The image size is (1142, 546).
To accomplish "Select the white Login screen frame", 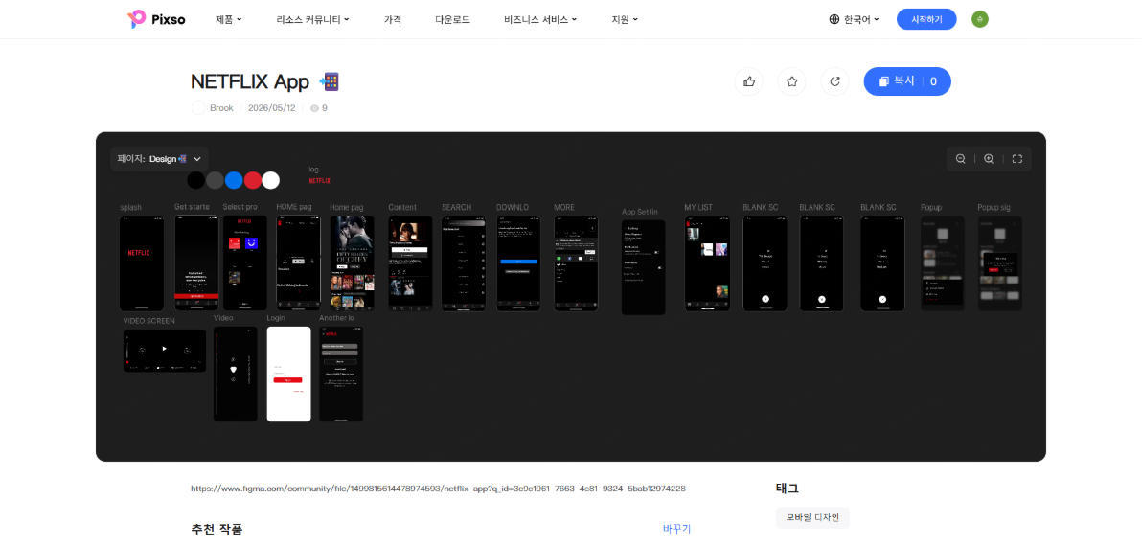I will coord(289,375).
